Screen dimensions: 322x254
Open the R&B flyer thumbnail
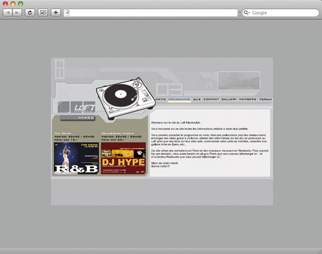(x=76, y=159)
